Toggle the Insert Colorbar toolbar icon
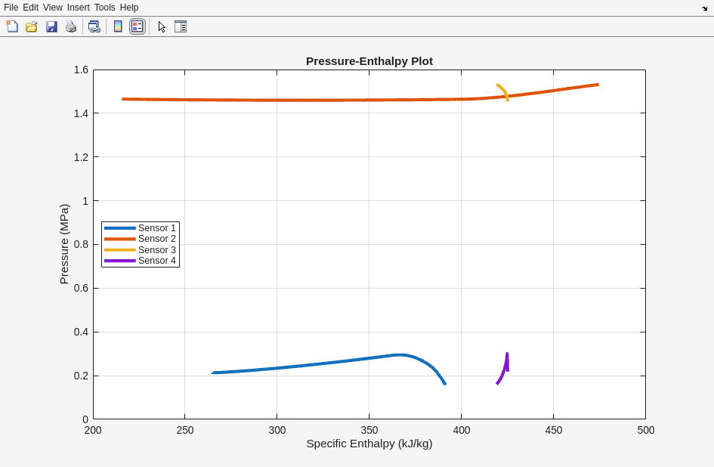Image resolution: width=714 pixels, height=467 pixels. [118, 26]
